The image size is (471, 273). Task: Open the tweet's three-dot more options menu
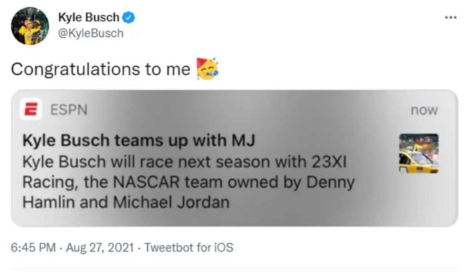(450, 17)
